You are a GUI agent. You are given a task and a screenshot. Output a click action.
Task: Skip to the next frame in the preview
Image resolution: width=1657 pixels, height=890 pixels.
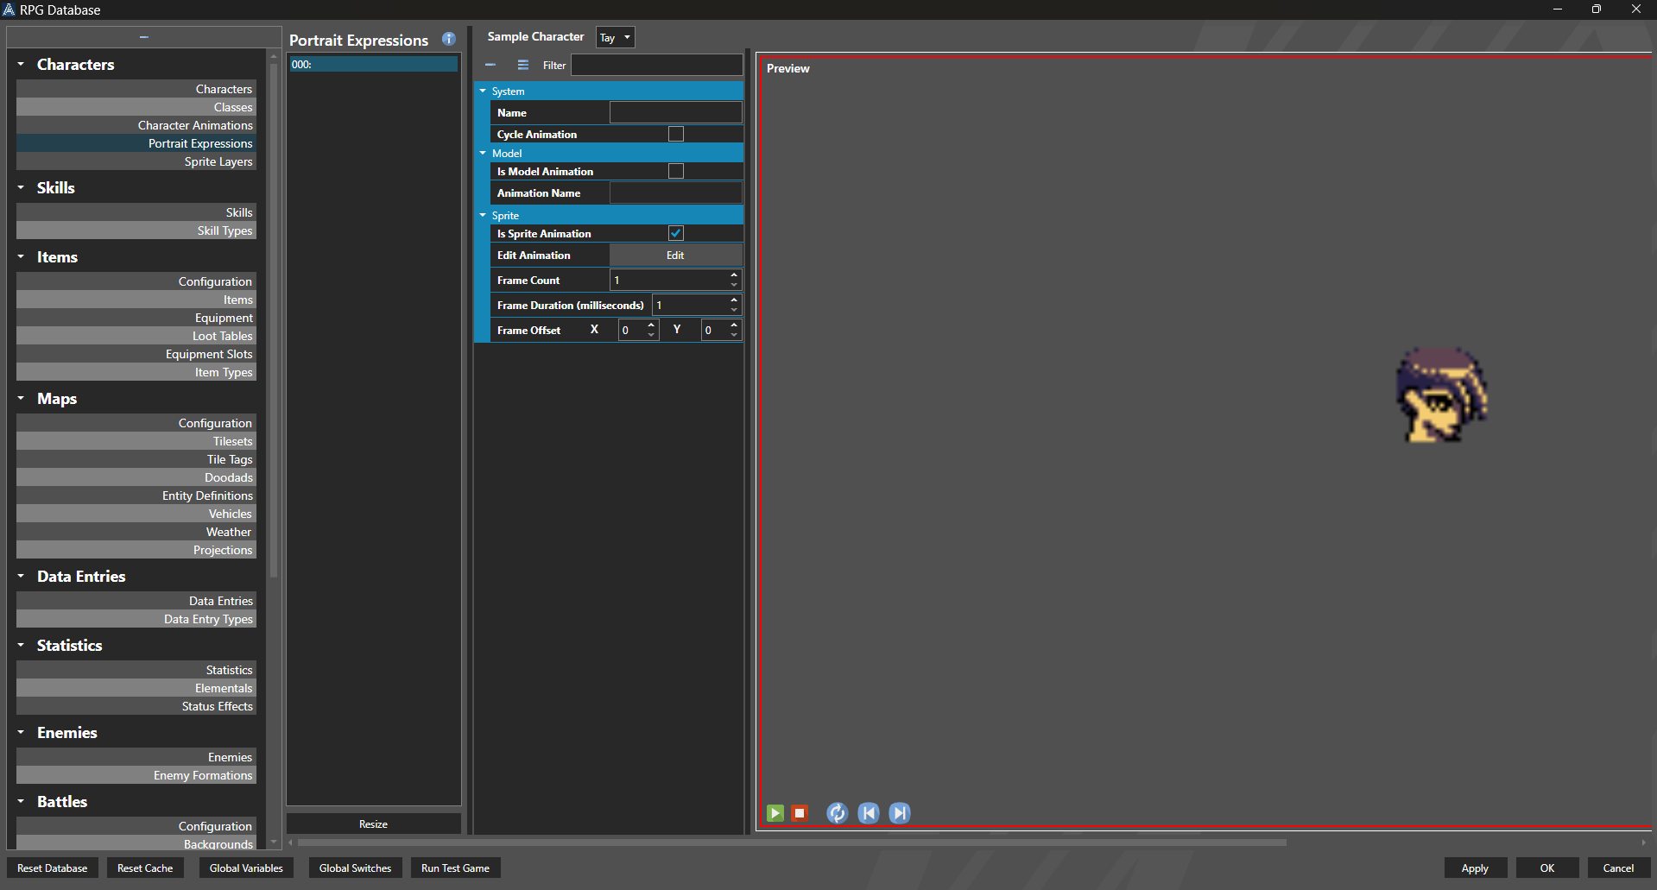[x=900, y=813]
